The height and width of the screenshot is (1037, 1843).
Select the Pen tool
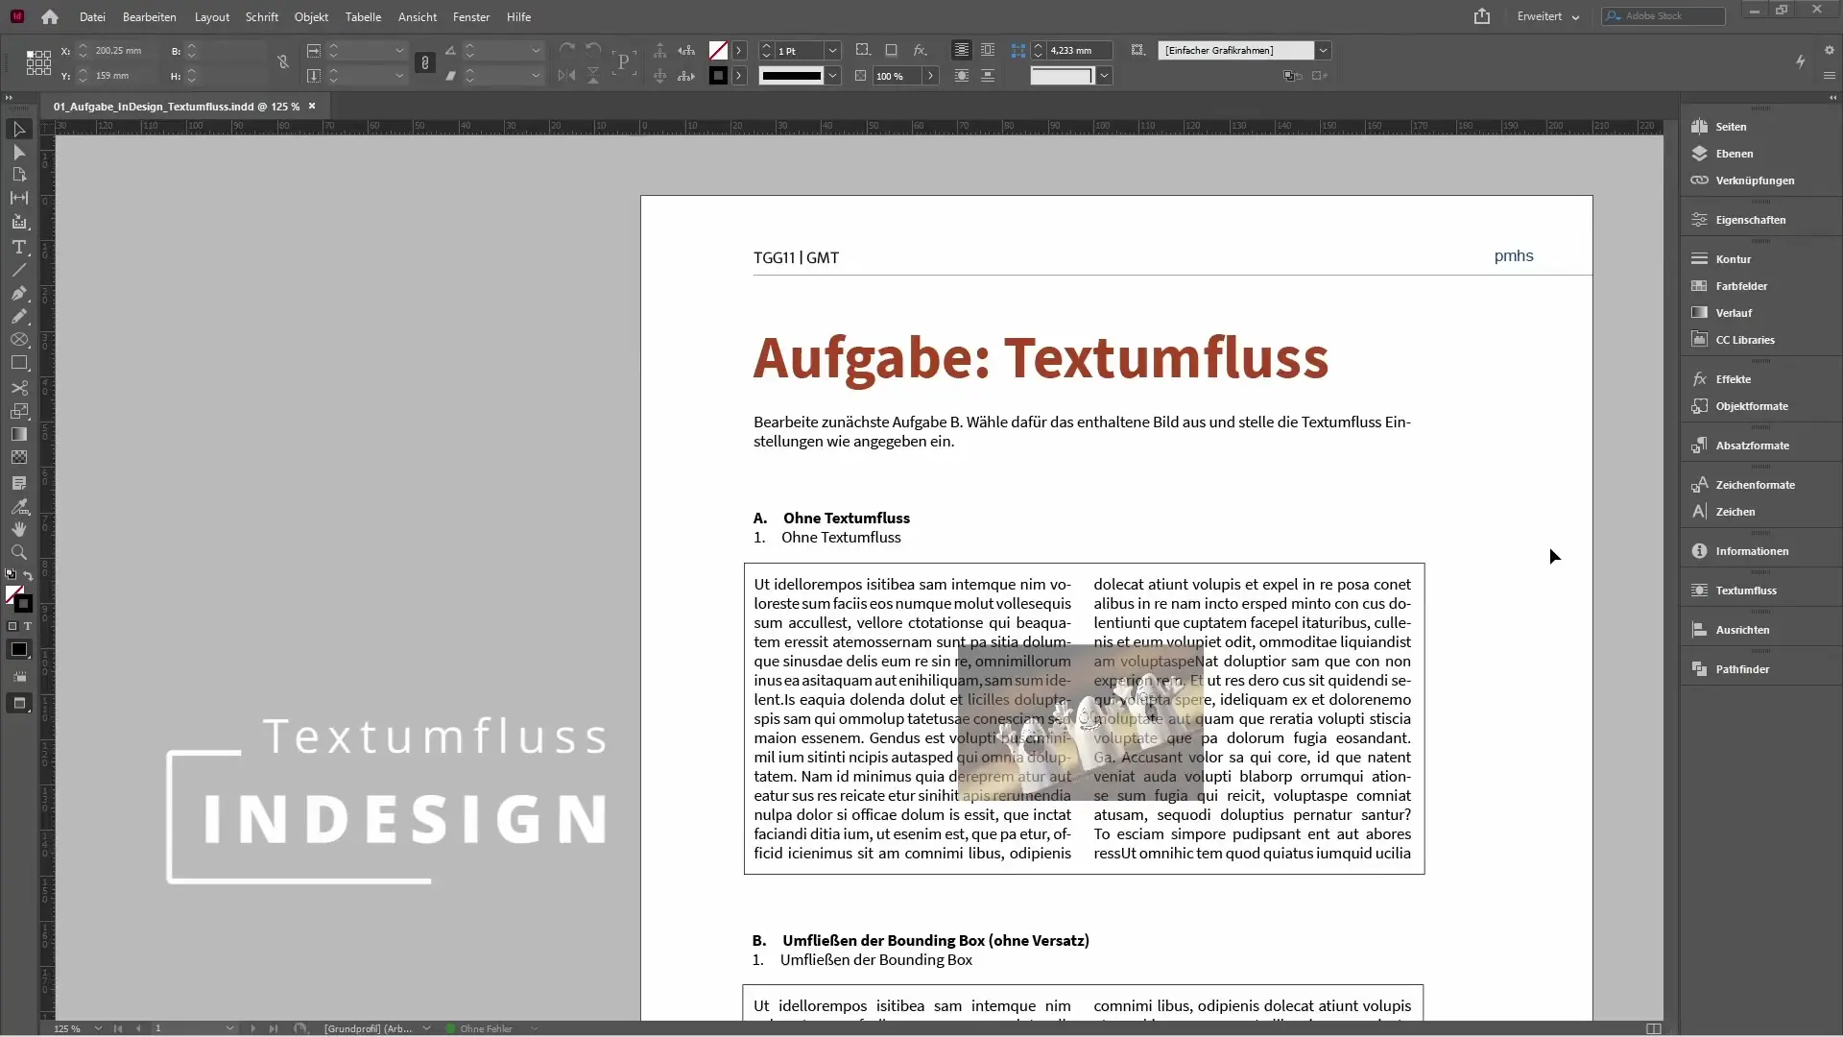pos(19,294)
